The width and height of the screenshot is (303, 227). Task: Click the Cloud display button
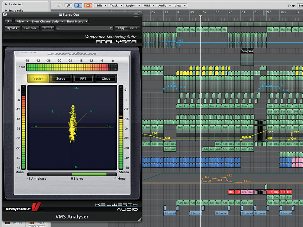(x=106, y=79)
